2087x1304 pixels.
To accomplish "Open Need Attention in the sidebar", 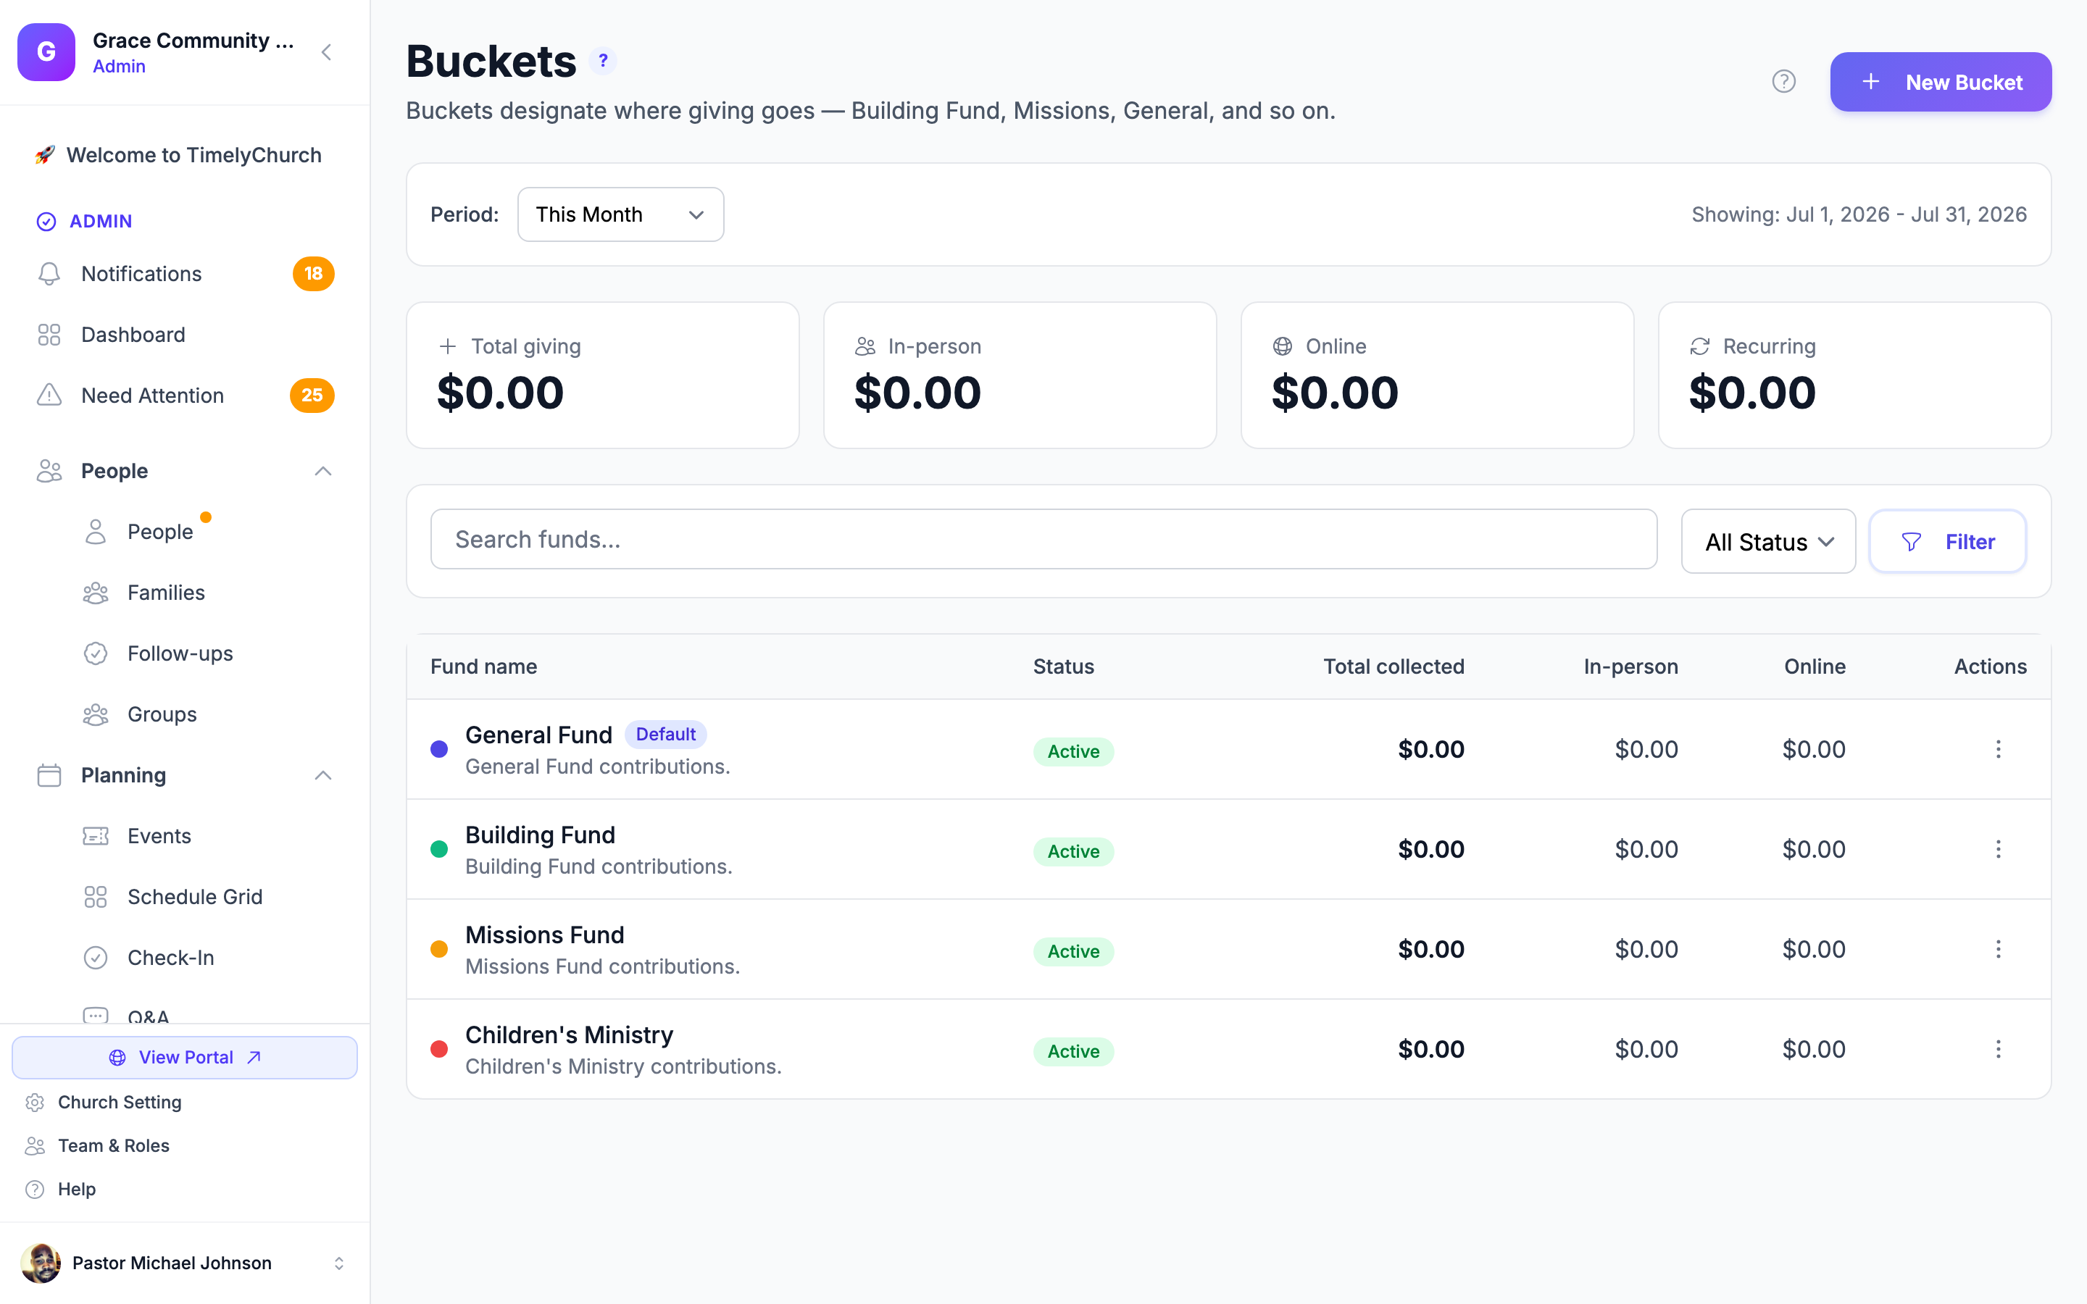I will [185, 395].
